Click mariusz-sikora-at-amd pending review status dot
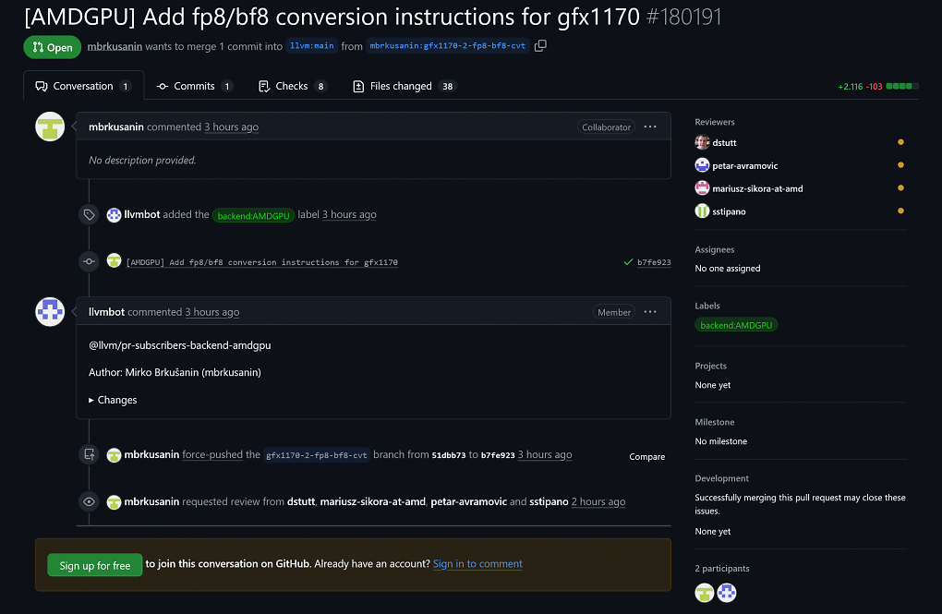This screenshot has width=942, height=614. click(900, 188)
